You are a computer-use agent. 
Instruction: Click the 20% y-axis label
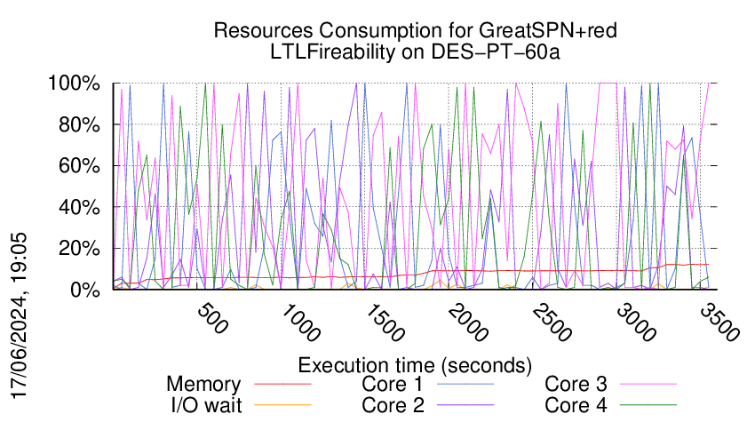coord(79,249)
